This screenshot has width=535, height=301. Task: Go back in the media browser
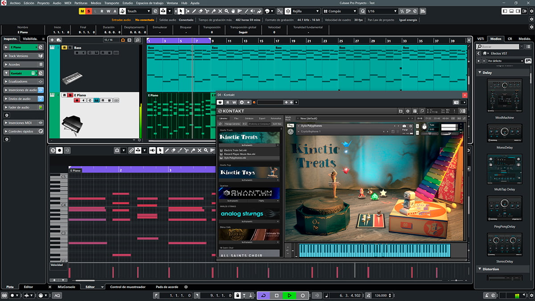[x=478, y=53]
